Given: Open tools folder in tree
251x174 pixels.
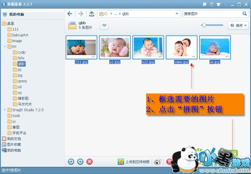Looking at the screenshot, I should 14,116.
